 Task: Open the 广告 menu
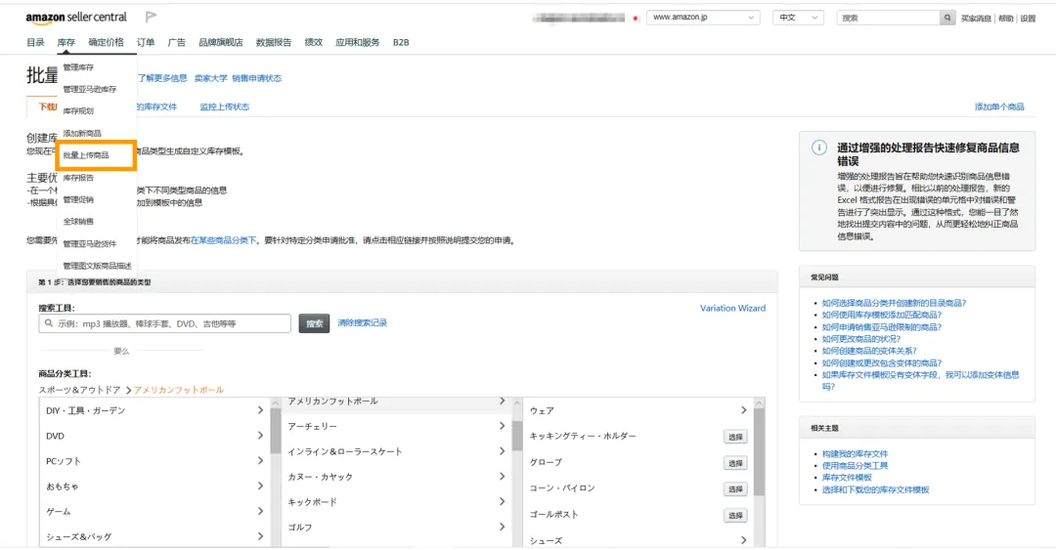176,42
